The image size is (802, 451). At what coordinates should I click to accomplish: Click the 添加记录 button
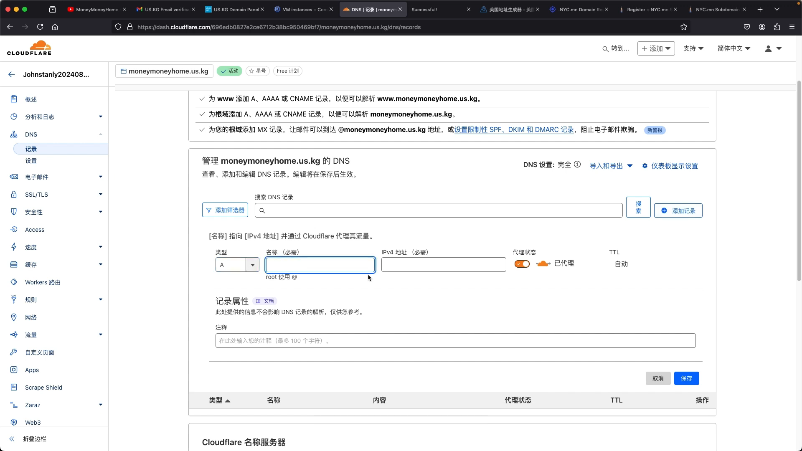pyautogui.click(x=678, y=210)
